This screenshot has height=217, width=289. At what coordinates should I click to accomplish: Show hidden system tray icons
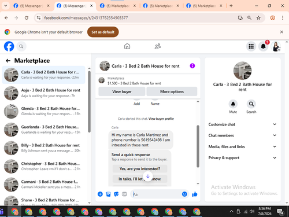click(231, 211)
